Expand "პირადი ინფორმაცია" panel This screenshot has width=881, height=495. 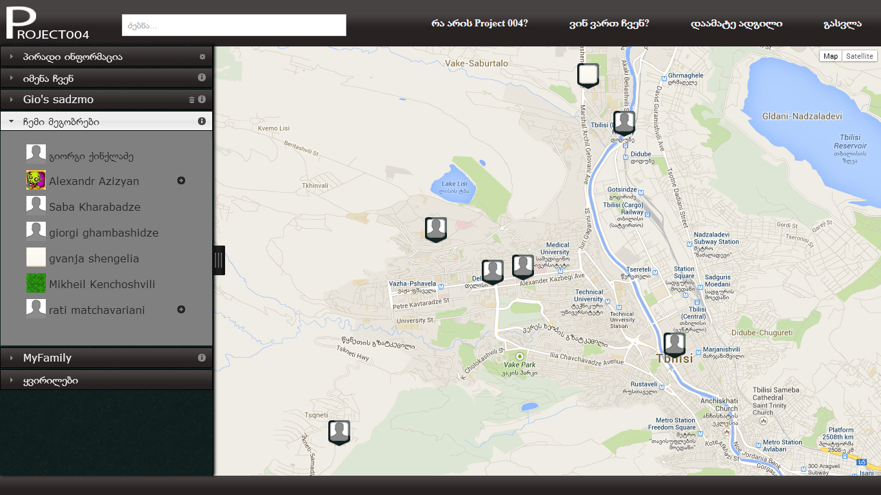tap(106, 57)
